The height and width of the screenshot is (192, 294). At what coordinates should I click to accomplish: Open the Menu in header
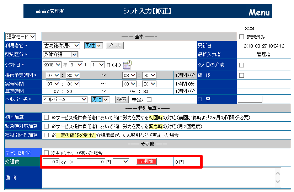(259, 12)
